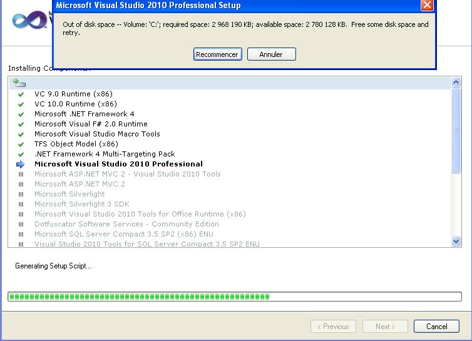Click the Annuler button in dialog
This screenshot has height=341, width=472.
click(x=271, y=54)
